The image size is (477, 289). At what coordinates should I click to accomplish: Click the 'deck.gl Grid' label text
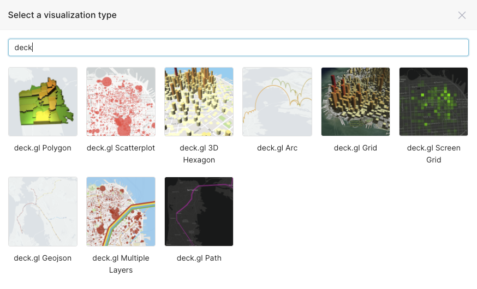(355, 148)
